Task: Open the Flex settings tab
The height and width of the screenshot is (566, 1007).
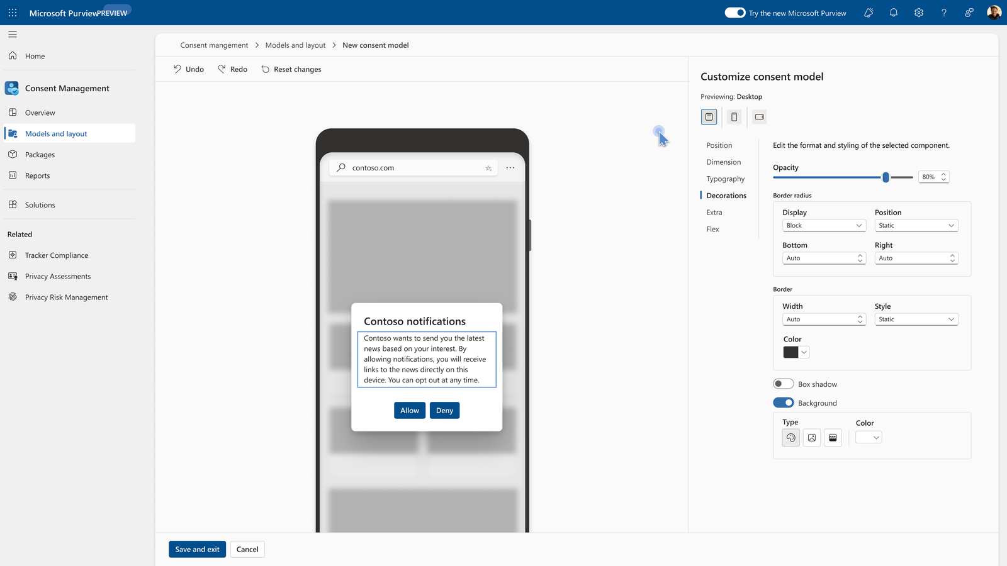Action: (712, 230)
